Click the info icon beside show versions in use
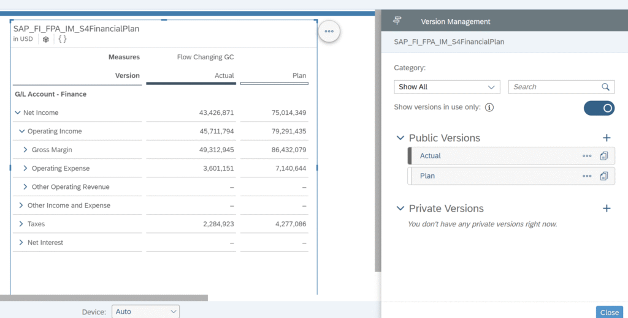The image size is (628, 318). pos(489,107)
